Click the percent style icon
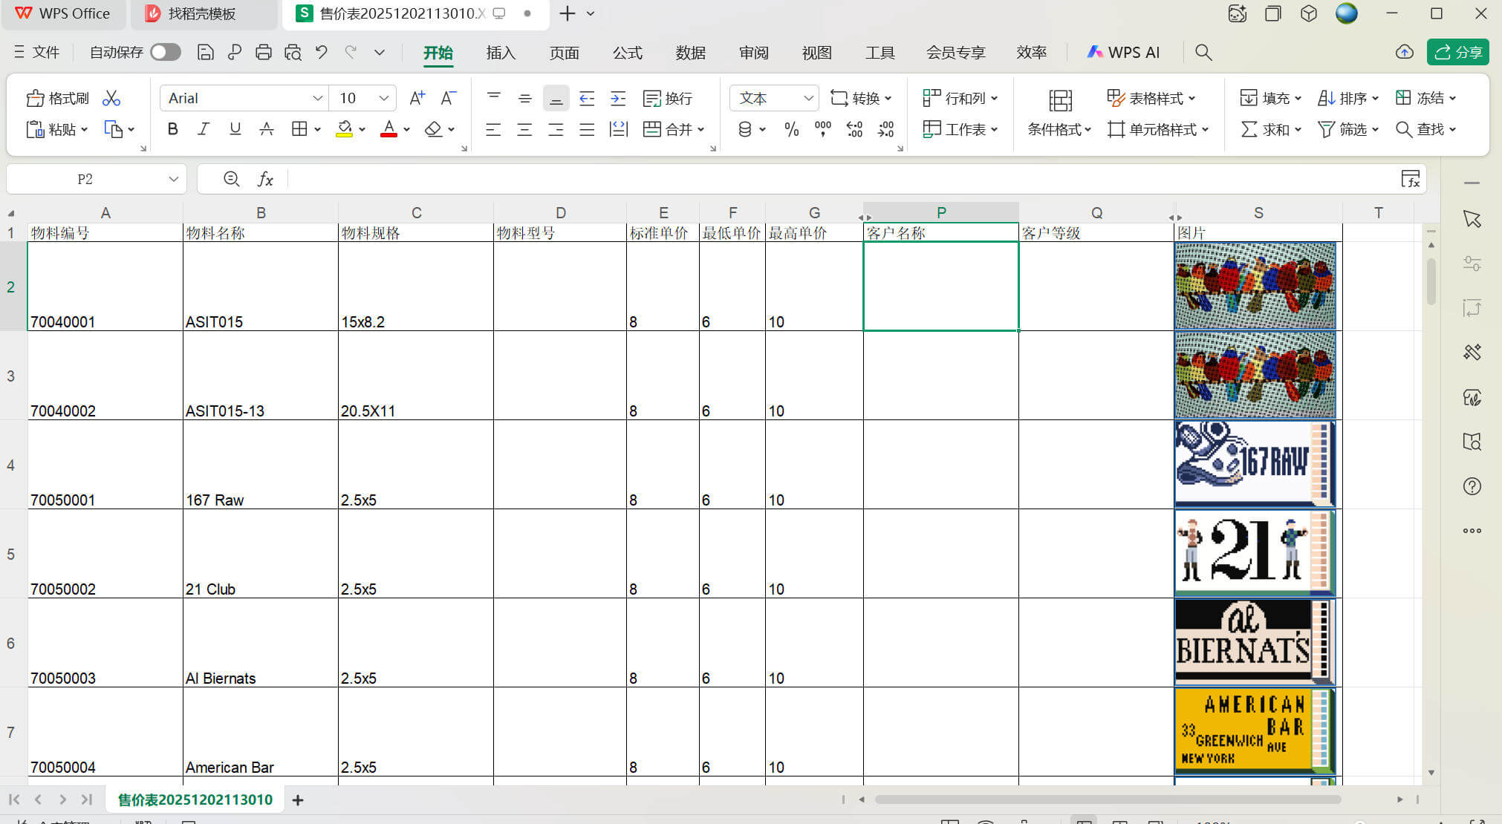1502x824 pixels. click(x=791, y=129)
